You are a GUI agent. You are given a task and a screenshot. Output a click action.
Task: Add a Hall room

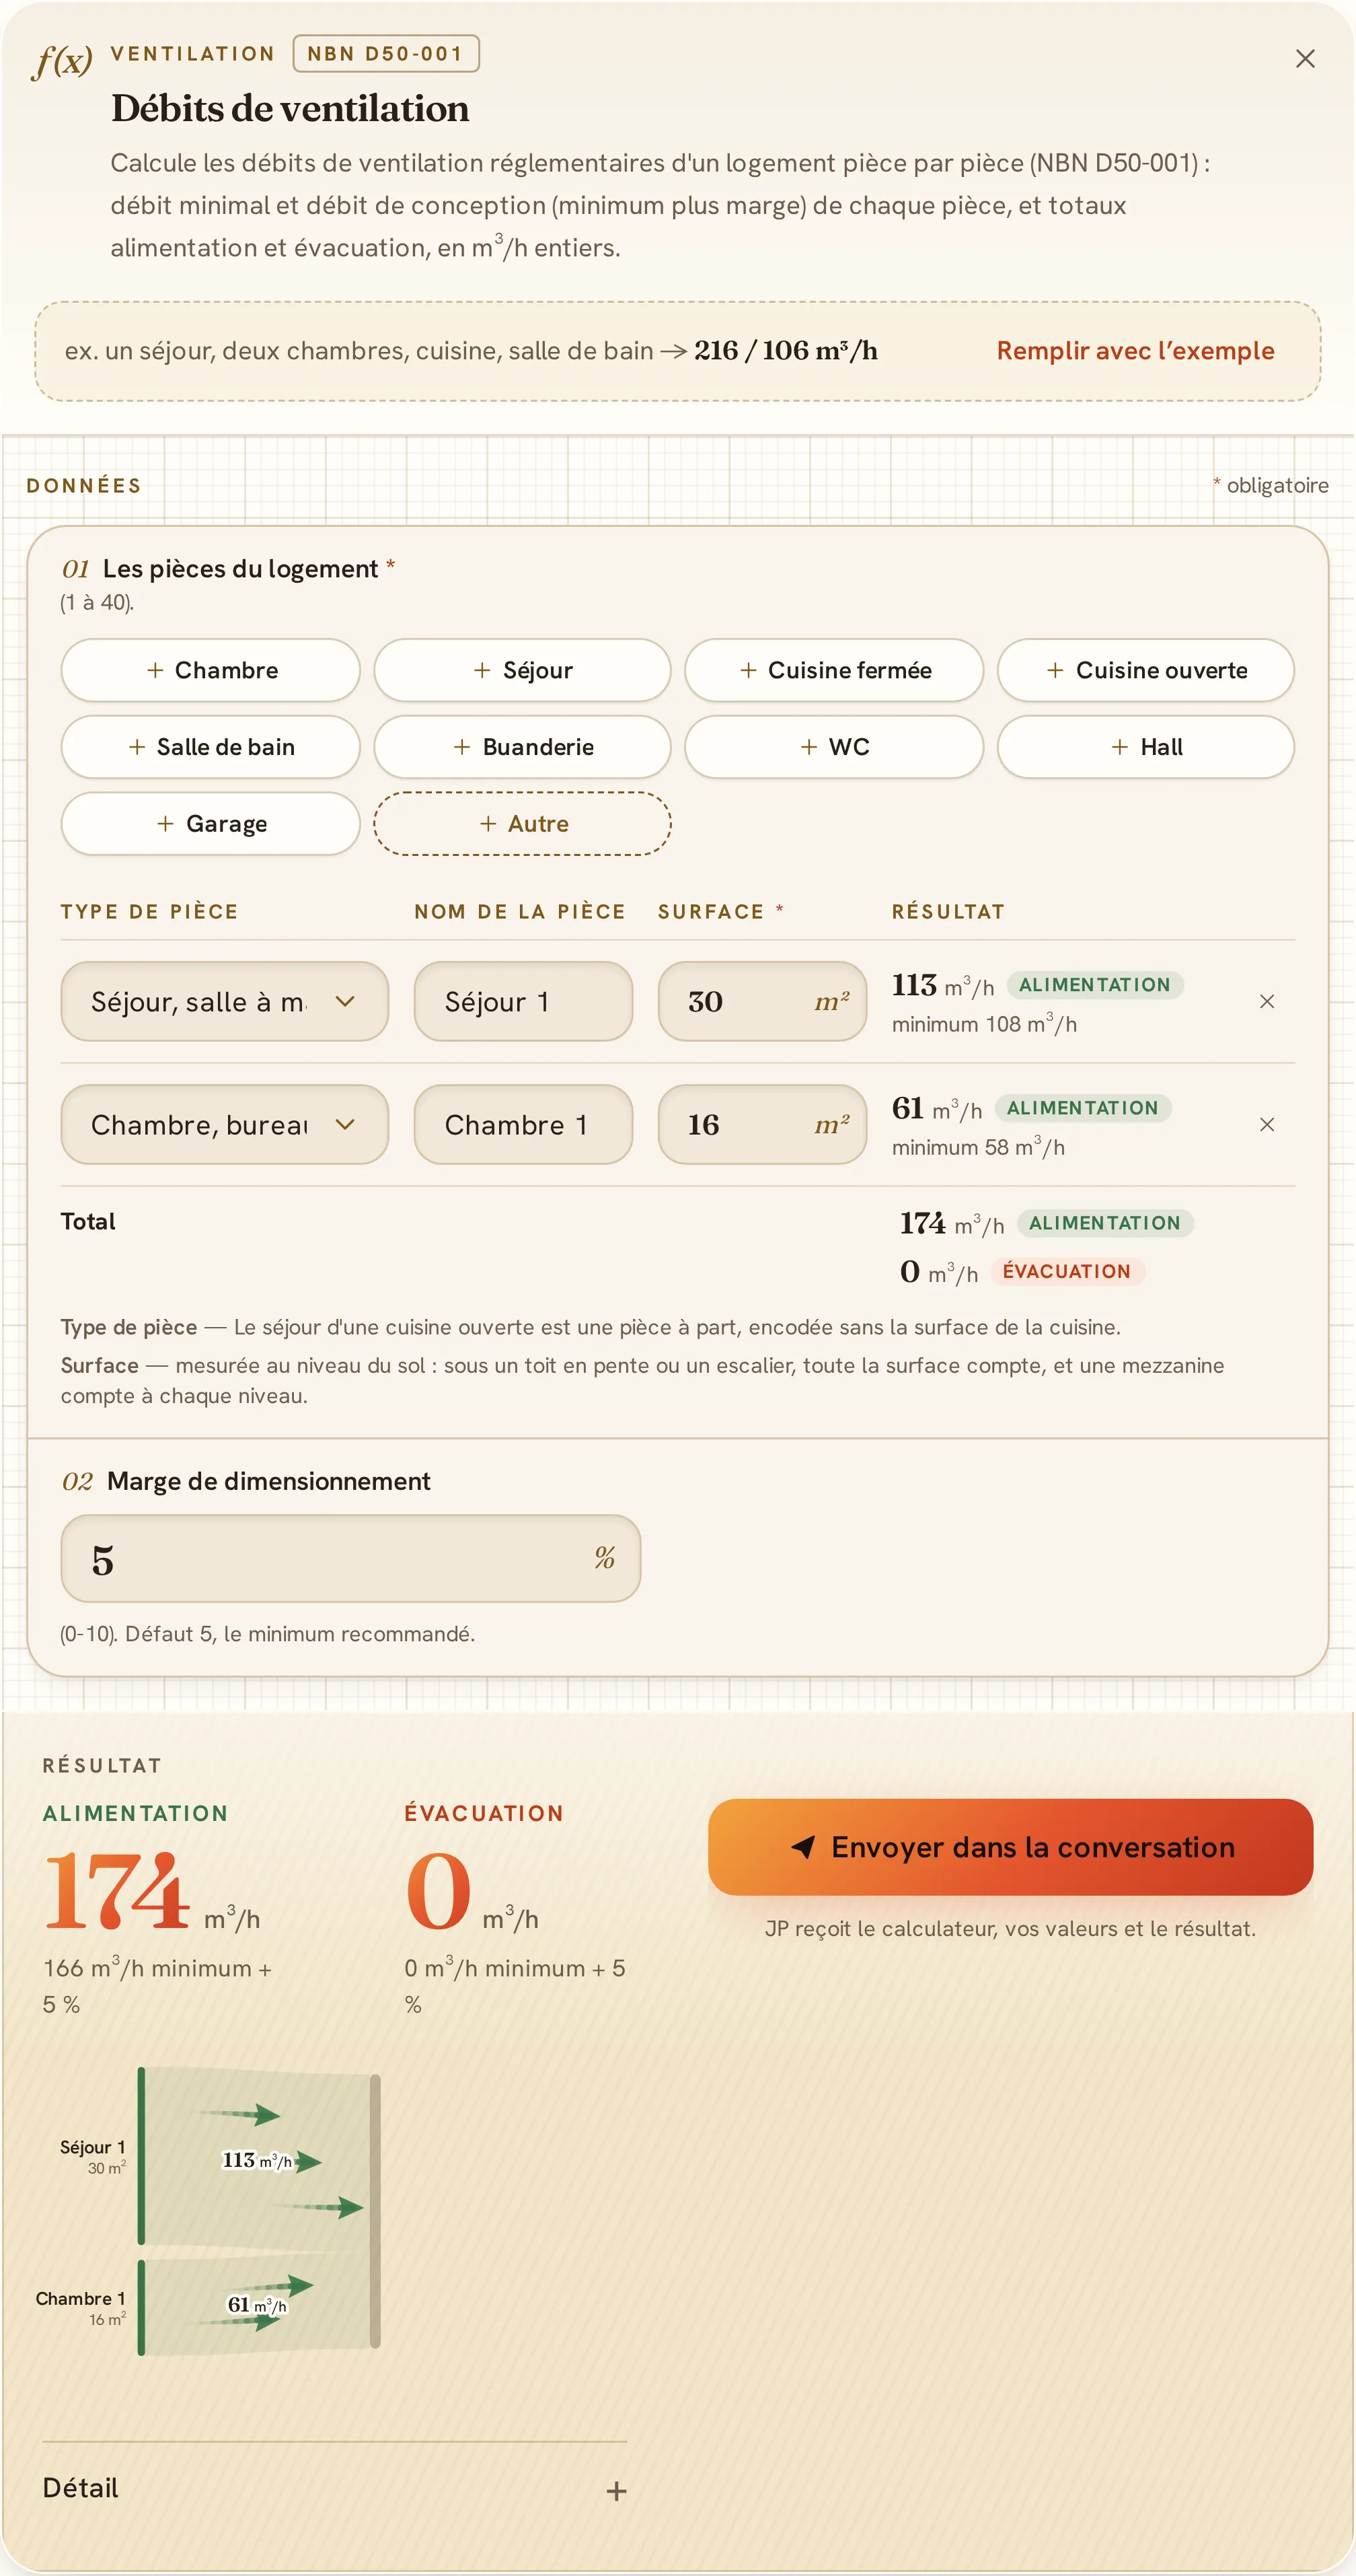[x=1145, y=747]
